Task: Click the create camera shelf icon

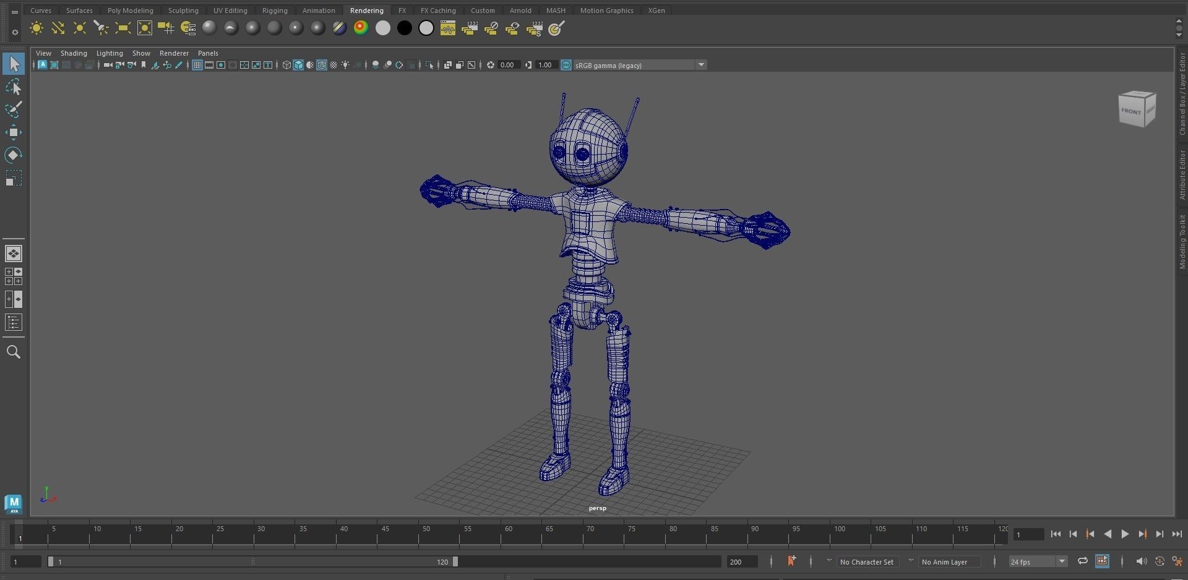Action: coord(166,28)
